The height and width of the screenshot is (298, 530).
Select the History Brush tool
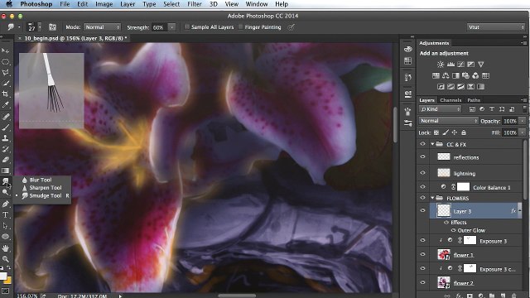tap(6, 149)
